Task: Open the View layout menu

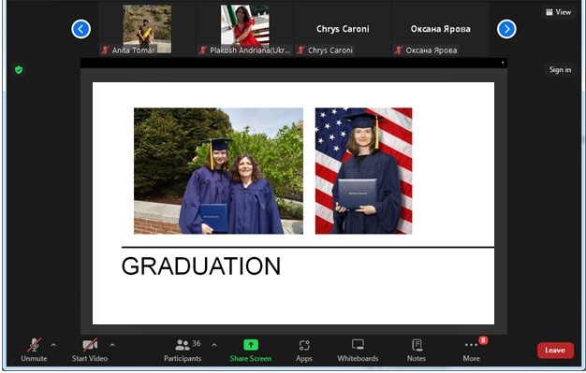Action: pyautogui.click(x=558, y=12)
